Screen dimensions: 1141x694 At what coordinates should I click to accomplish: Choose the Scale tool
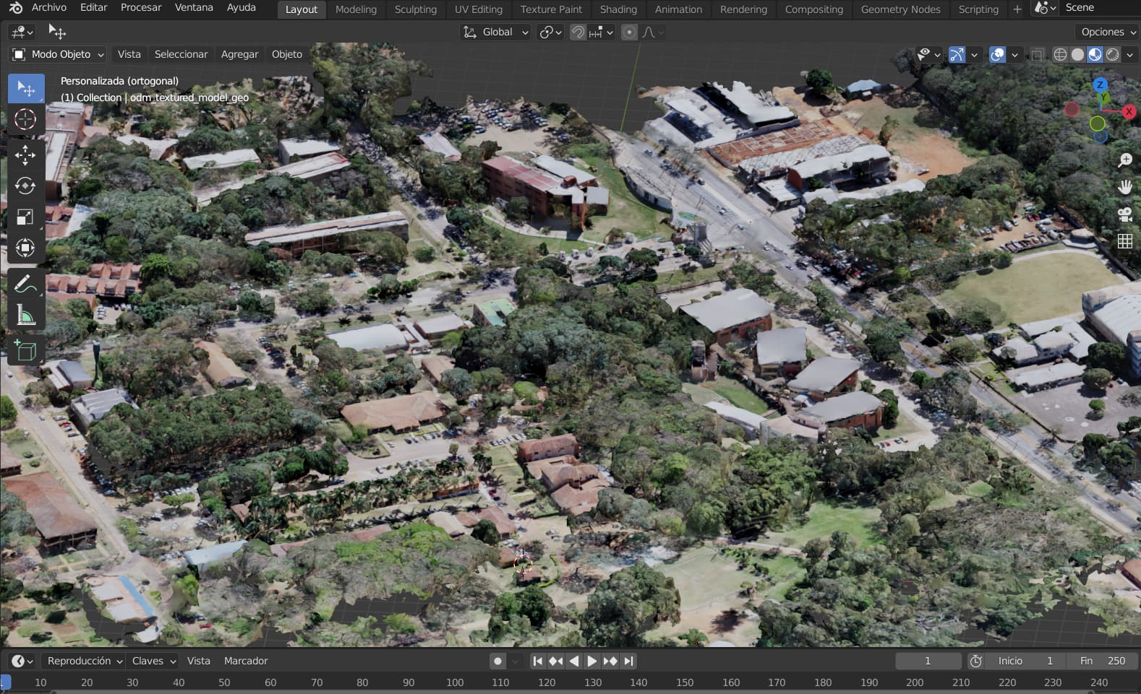(x=25, y=217)
